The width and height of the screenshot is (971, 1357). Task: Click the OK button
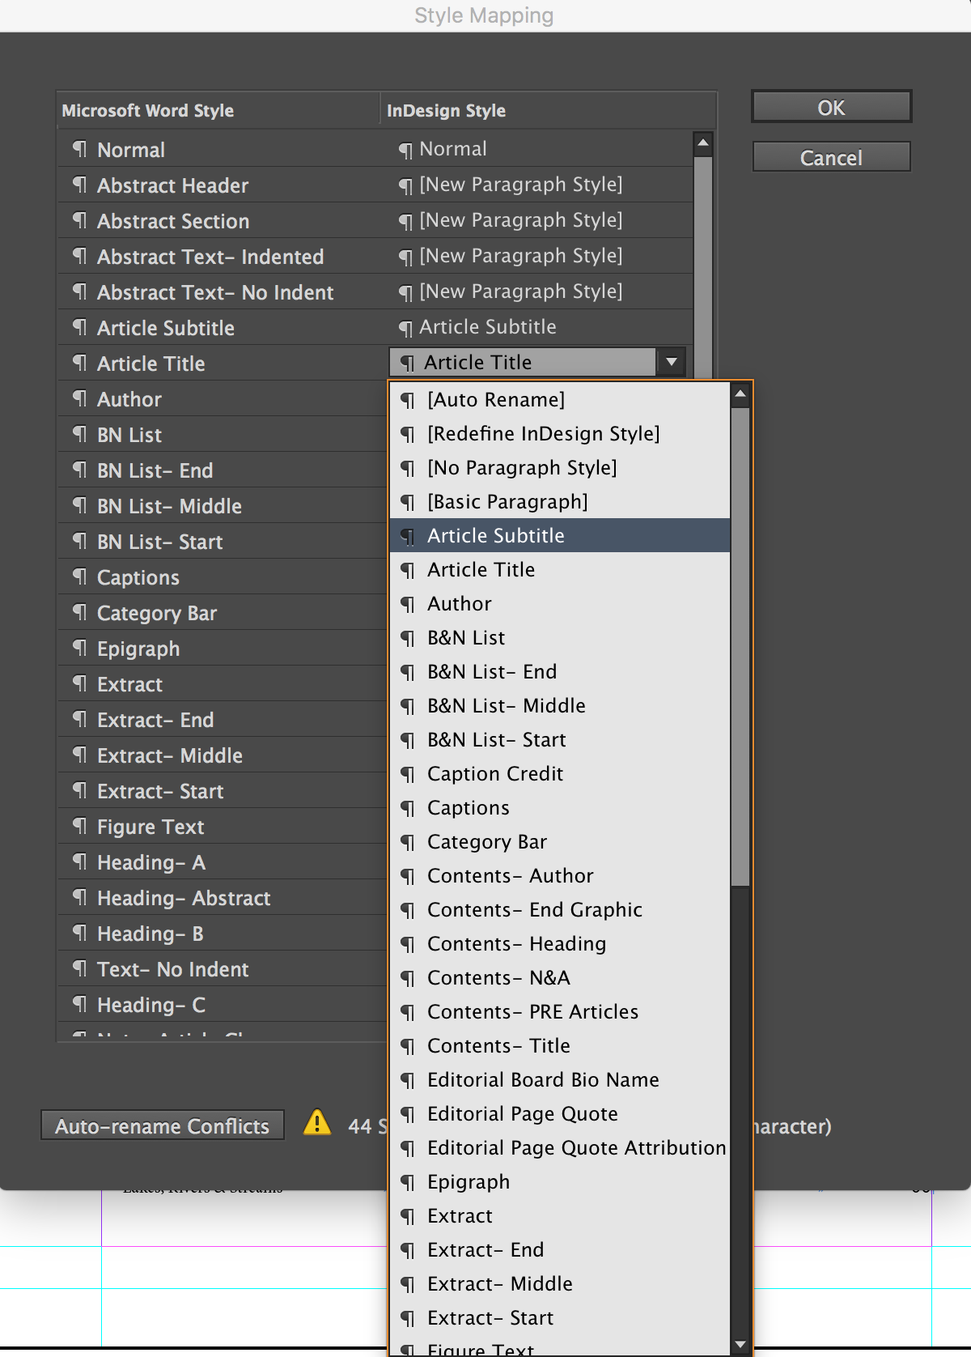(831, 107)
